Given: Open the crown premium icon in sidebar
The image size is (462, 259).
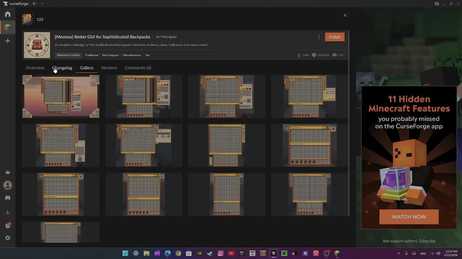Looking at the screenshot, I should coord(8,172).
